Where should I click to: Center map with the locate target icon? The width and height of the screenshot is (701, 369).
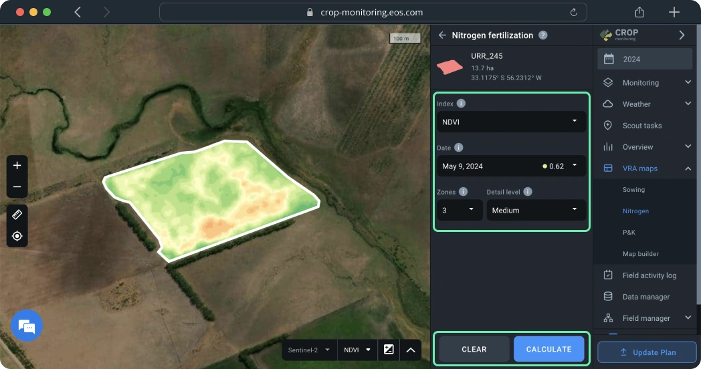coord(17,236)
